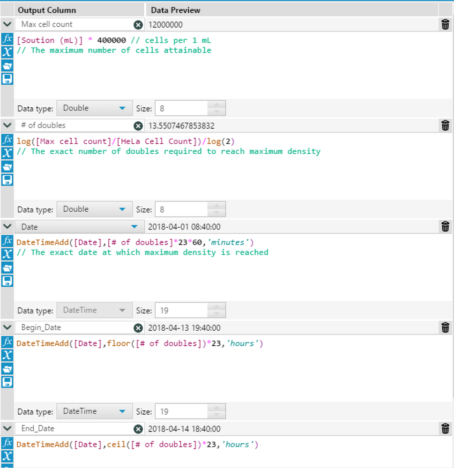The width and height of the screenshot is (454, 468).
Task: Collapse the End_Date expression
Action: point(7,428)
